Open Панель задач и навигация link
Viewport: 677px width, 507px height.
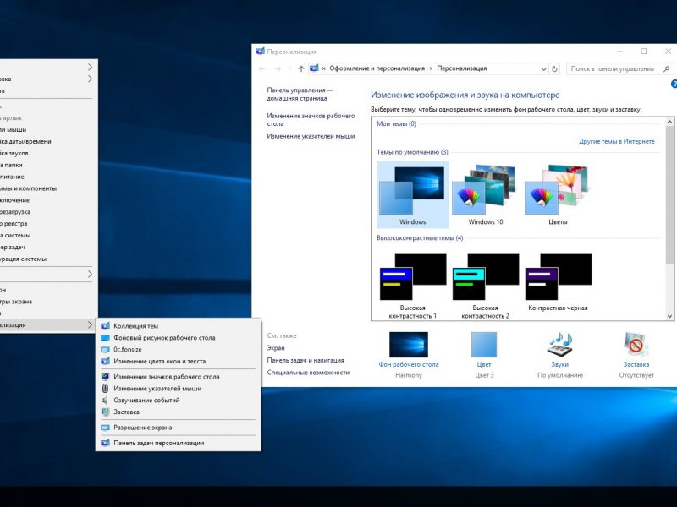point(305,360)
